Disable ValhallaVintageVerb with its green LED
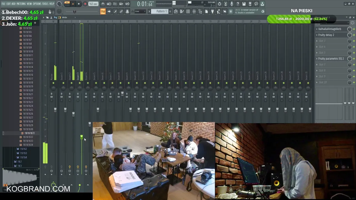The width and height of the screenshot is (356, 200). (x=354, y=29)
